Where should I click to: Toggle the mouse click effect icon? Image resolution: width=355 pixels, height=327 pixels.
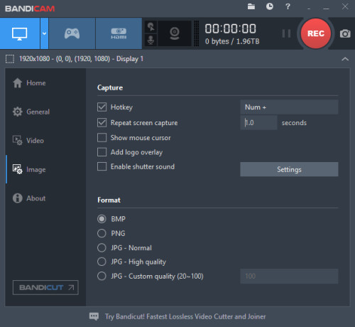tap(151, 27)
